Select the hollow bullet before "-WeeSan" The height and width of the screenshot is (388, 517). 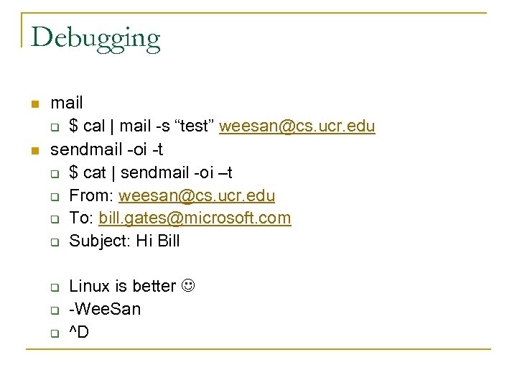(x=54, y=311)
